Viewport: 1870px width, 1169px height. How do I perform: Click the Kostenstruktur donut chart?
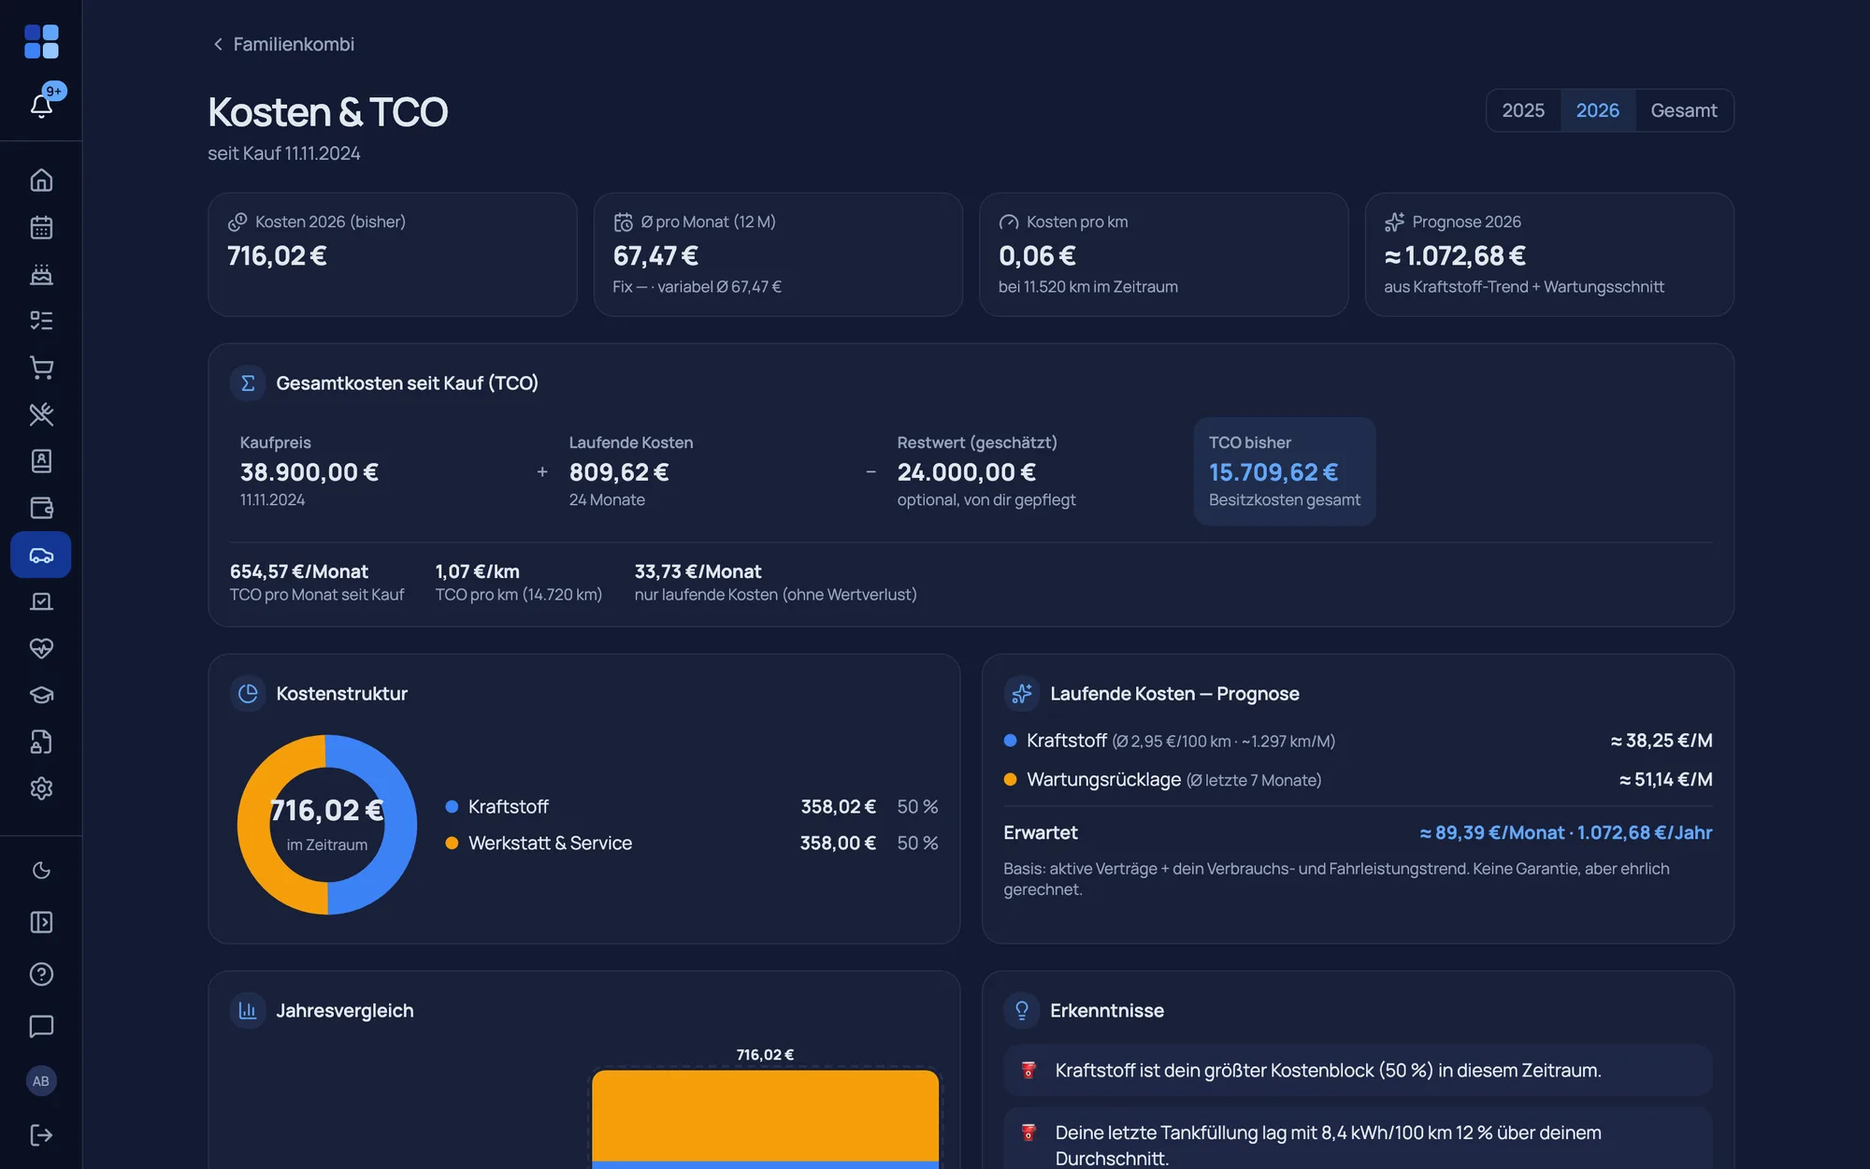(x=327, y=825)
